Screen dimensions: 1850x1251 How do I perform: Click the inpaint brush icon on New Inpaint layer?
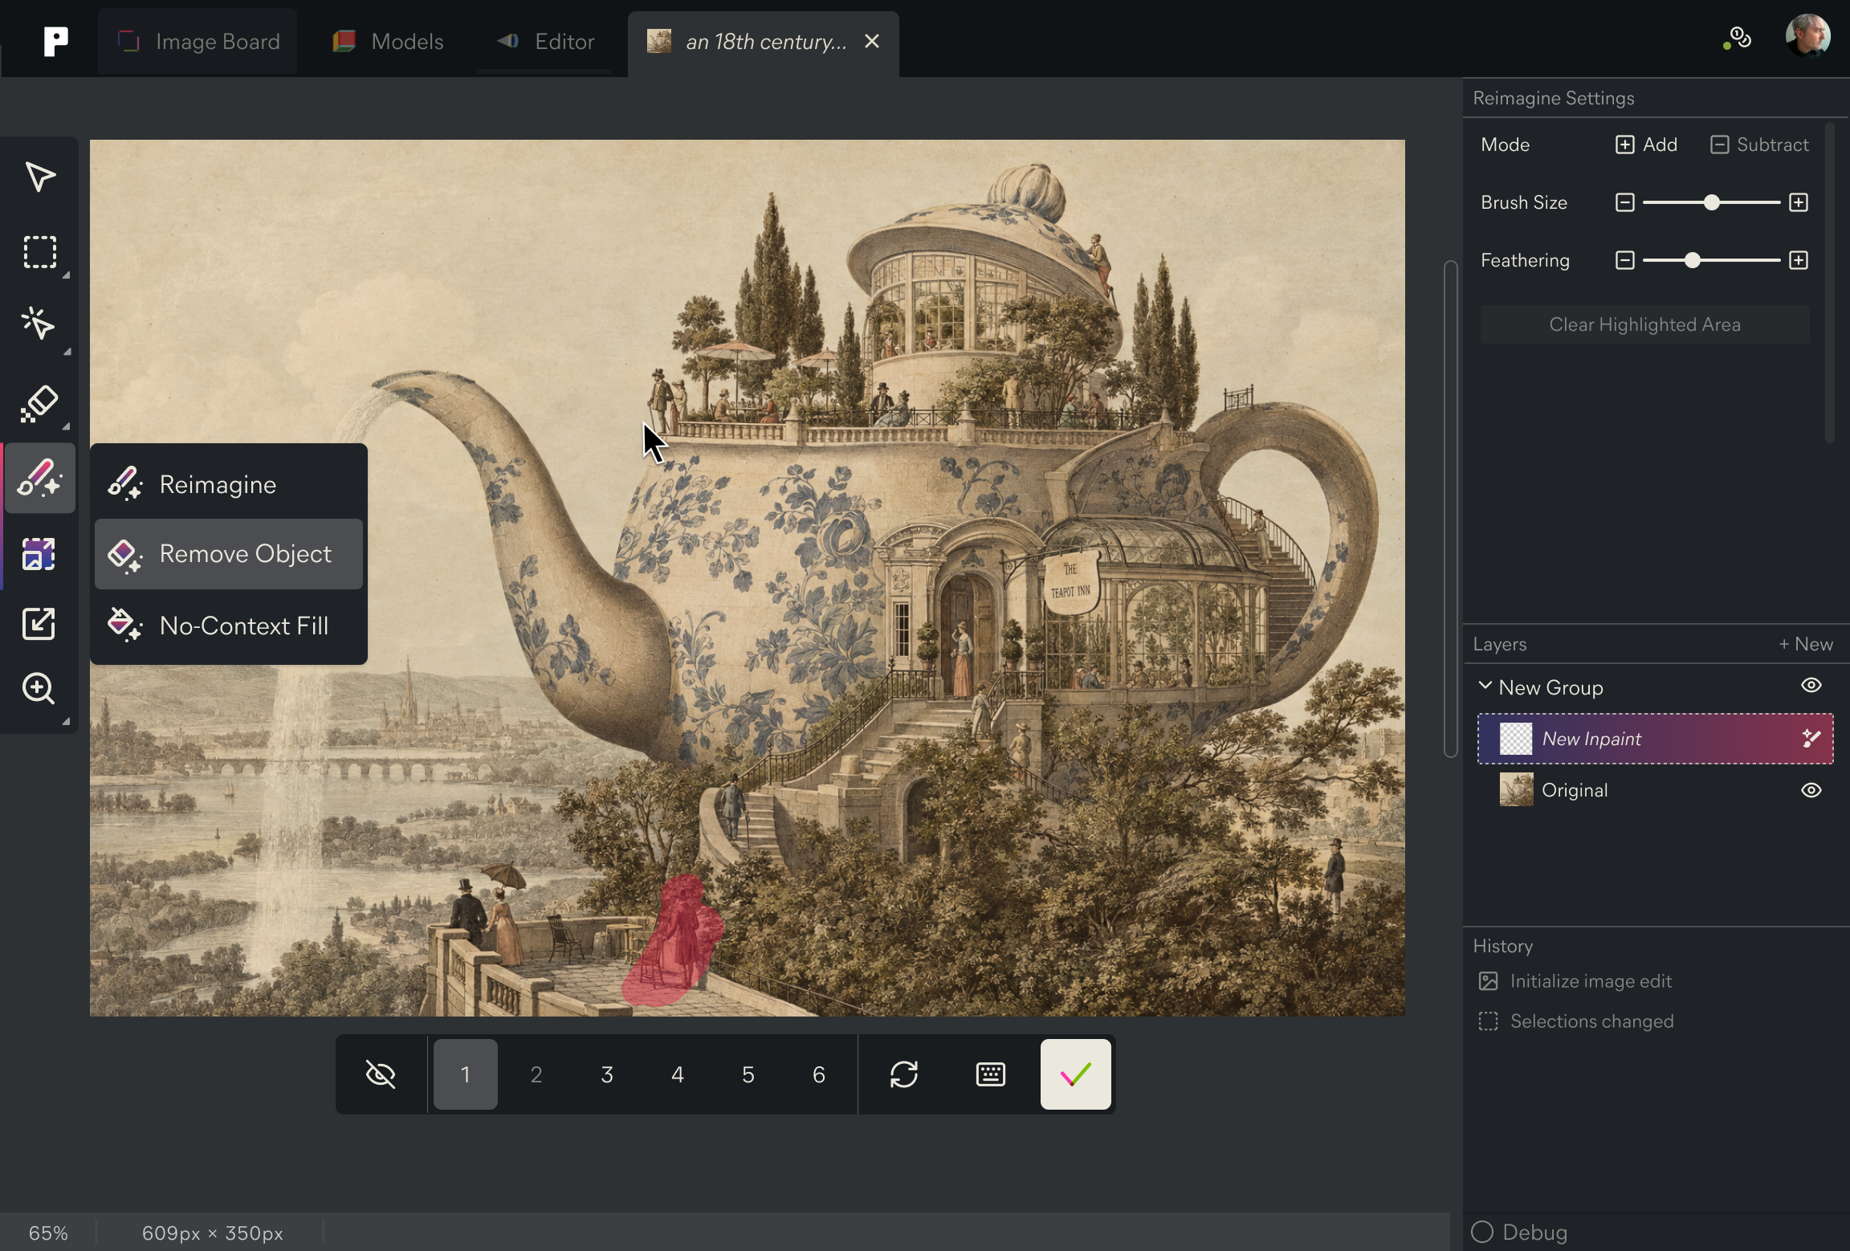[x=1811, y=738]
